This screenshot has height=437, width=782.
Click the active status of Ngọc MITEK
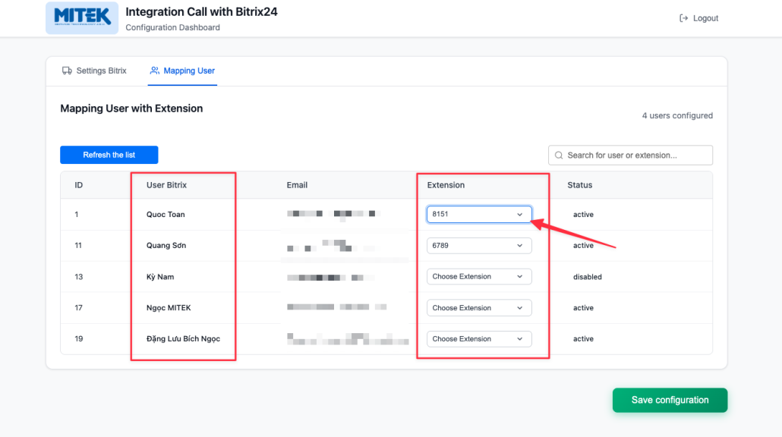(583, 308)
